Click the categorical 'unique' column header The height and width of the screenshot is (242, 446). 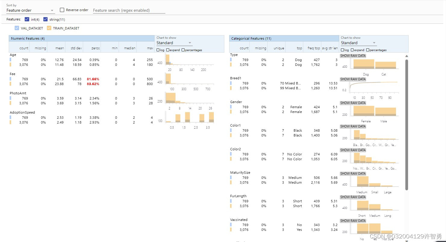click(x=279, y=48)
